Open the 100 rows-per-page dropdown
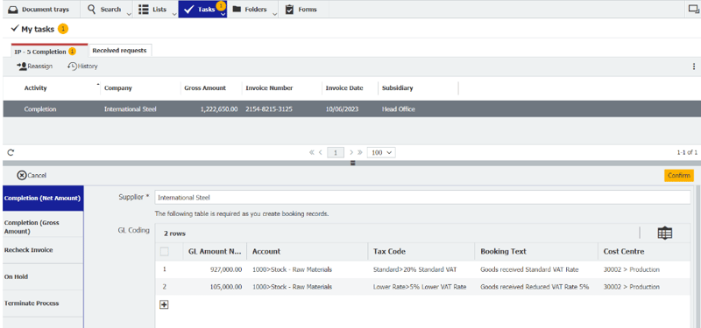The width and height of the screenshot is (701, 328). coord(381,152)
